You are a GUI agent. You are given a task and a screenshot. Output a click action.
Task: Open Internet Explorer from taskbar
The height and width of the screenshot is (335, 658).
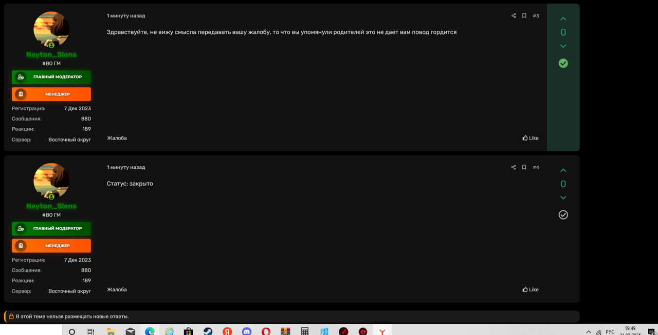169,331
